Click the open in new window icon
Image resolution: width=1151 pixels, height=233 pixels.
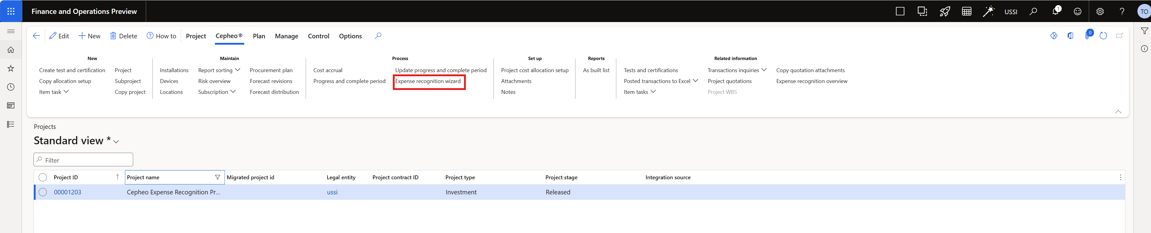tap(1120, 36)
